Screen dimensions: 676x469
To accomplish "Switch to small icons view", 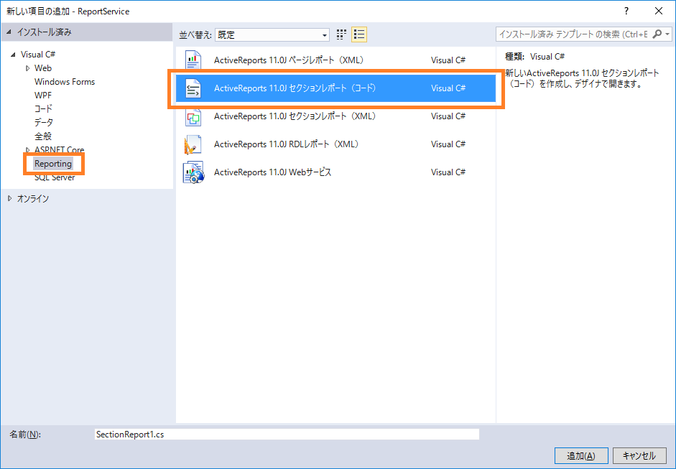I will [x=341, y=34].
